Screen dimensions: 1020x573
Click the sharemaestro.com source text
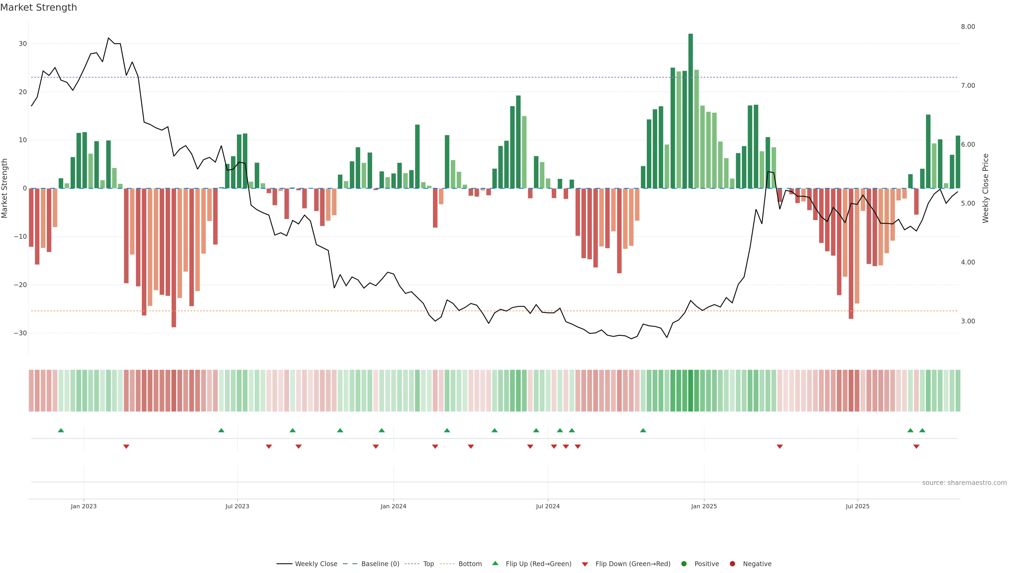tap(964, 483)
